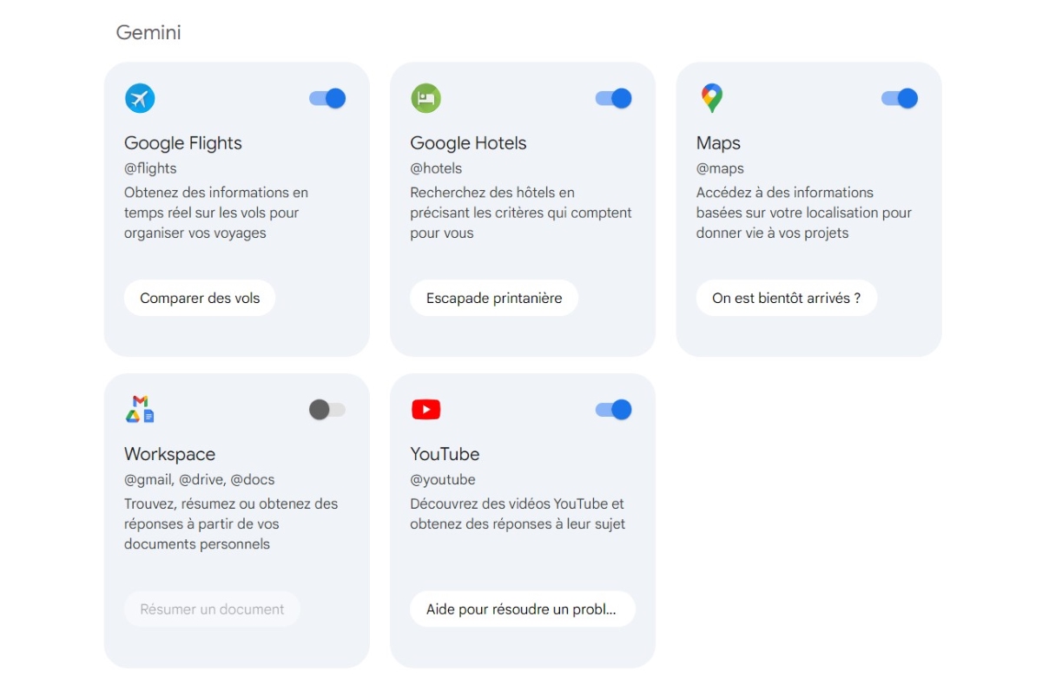This screenshot has height=678, width=1042.
Task: Turn off the Google Hotels extension switch
Action: (613, 98)
